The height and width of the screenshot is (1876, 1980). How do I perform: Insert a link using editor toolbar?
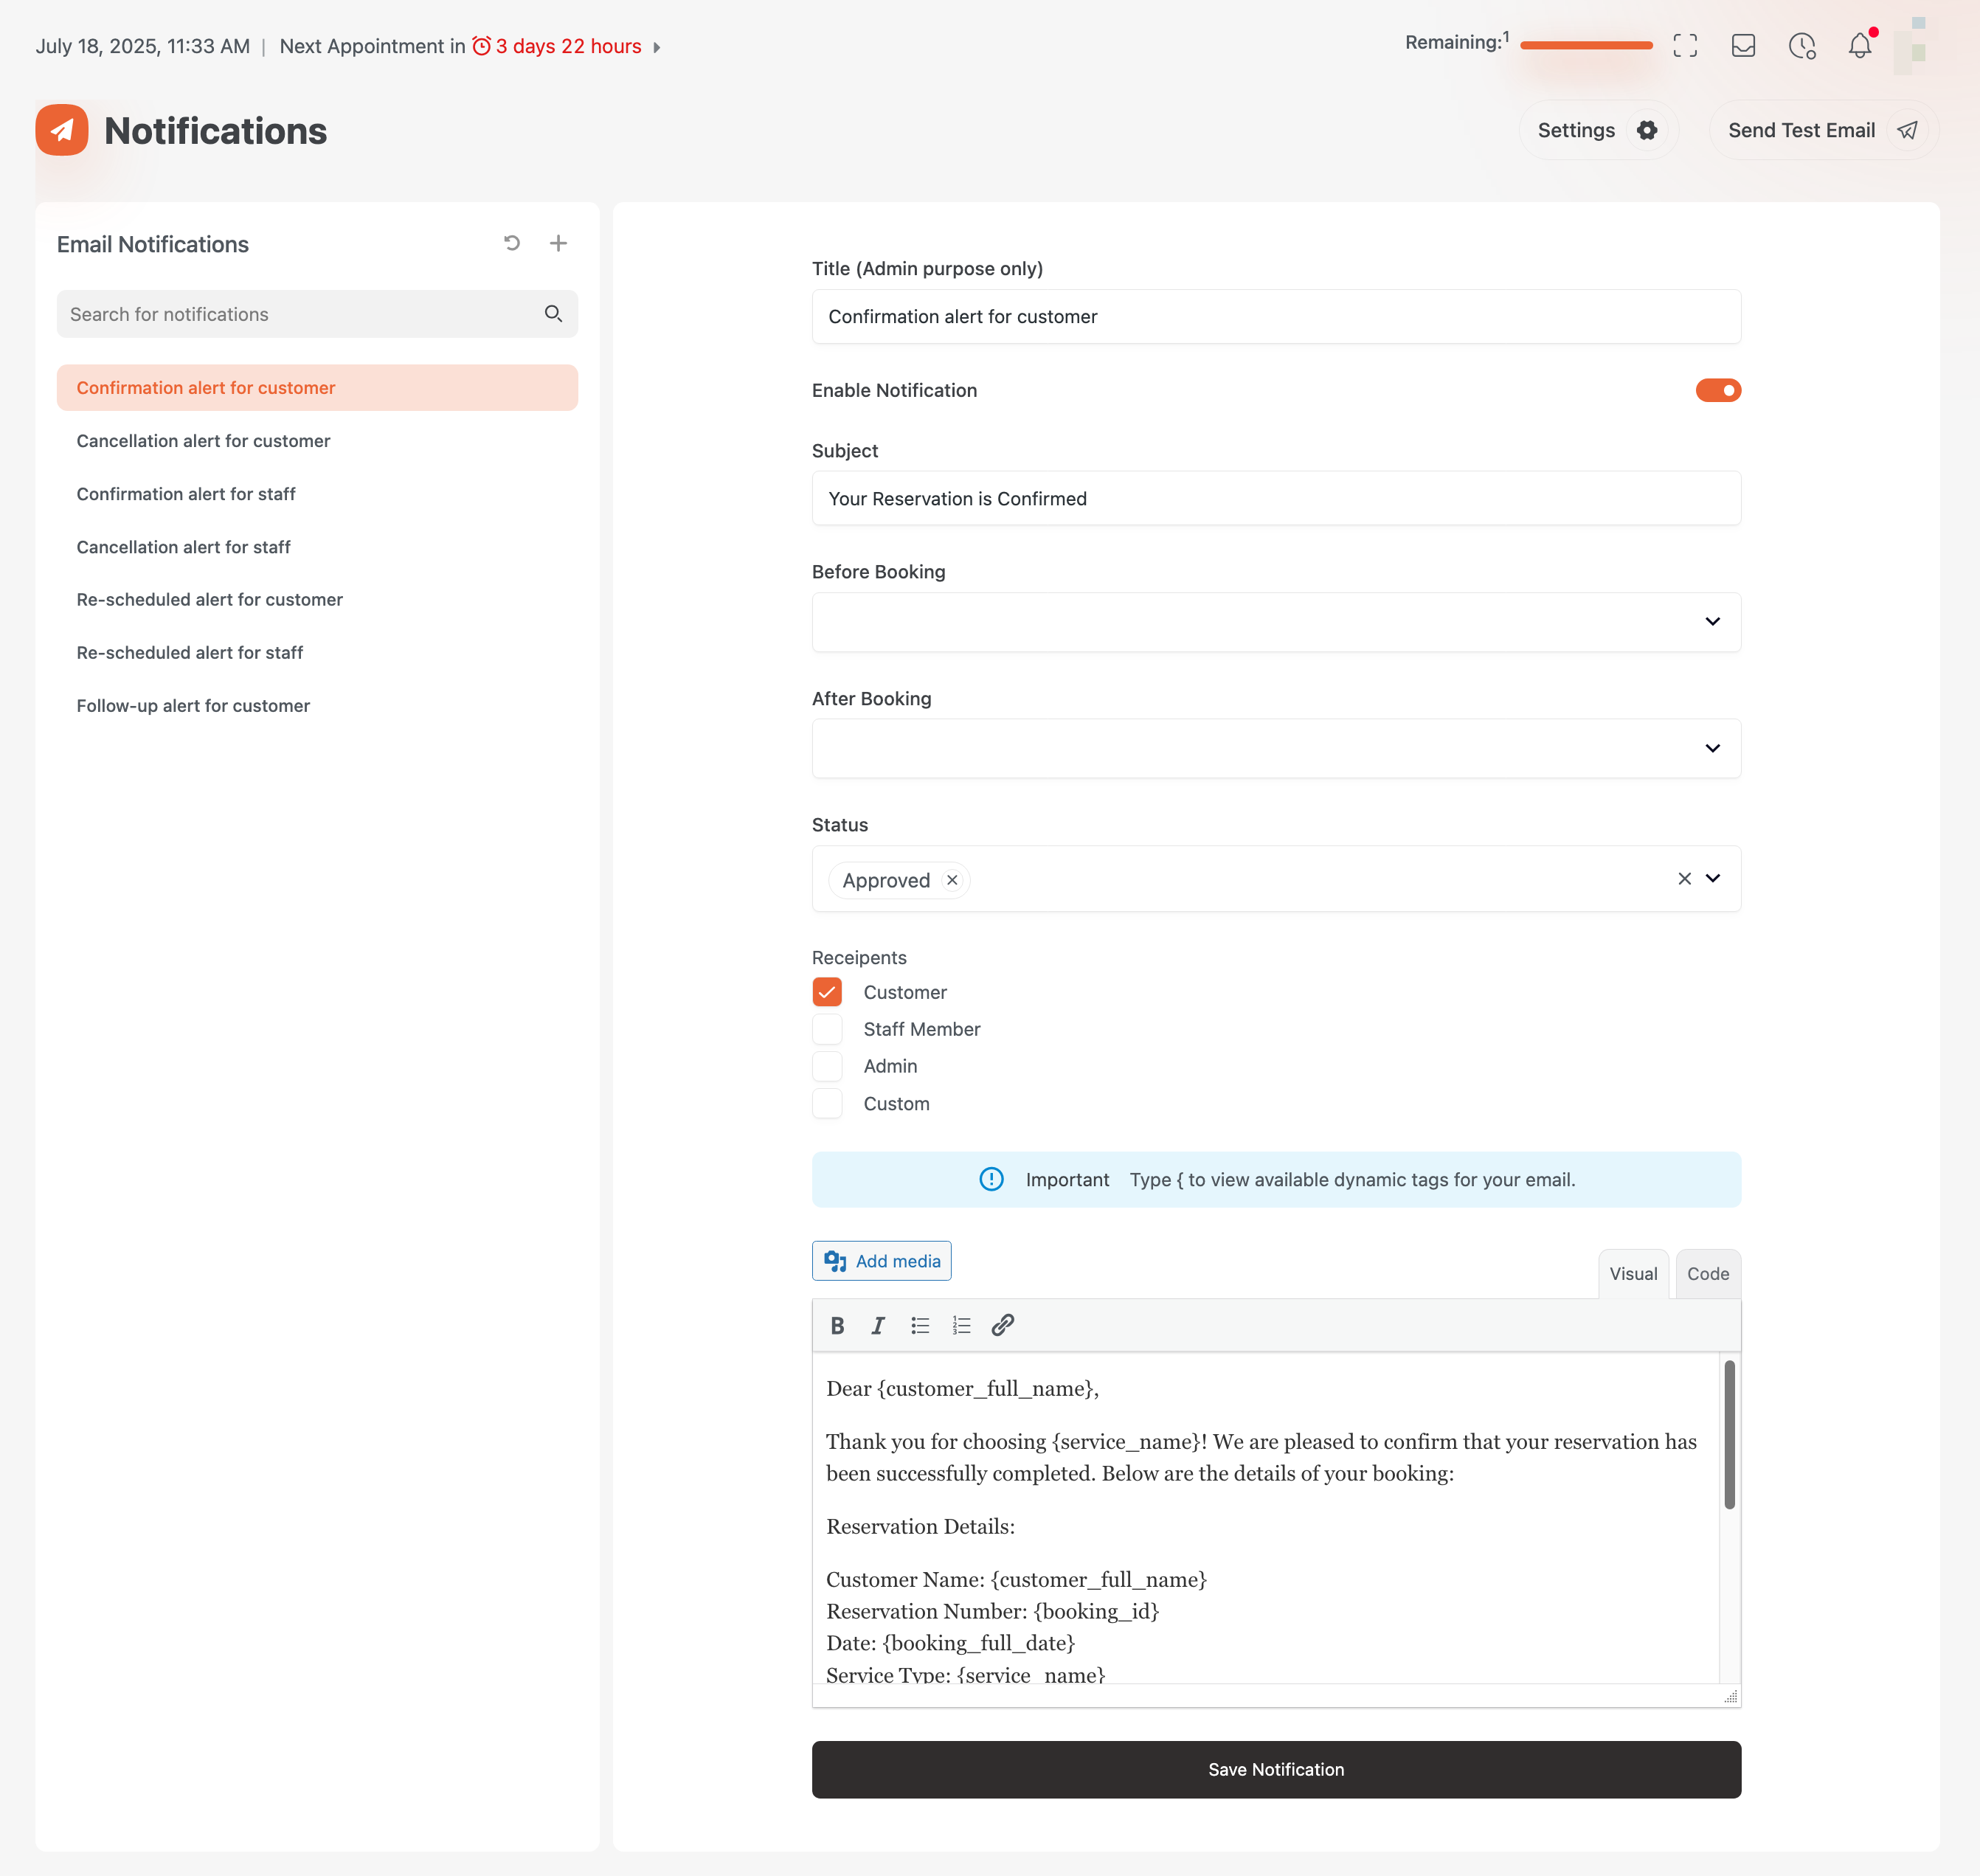pyautogui.click(x=1002, y=1325)
